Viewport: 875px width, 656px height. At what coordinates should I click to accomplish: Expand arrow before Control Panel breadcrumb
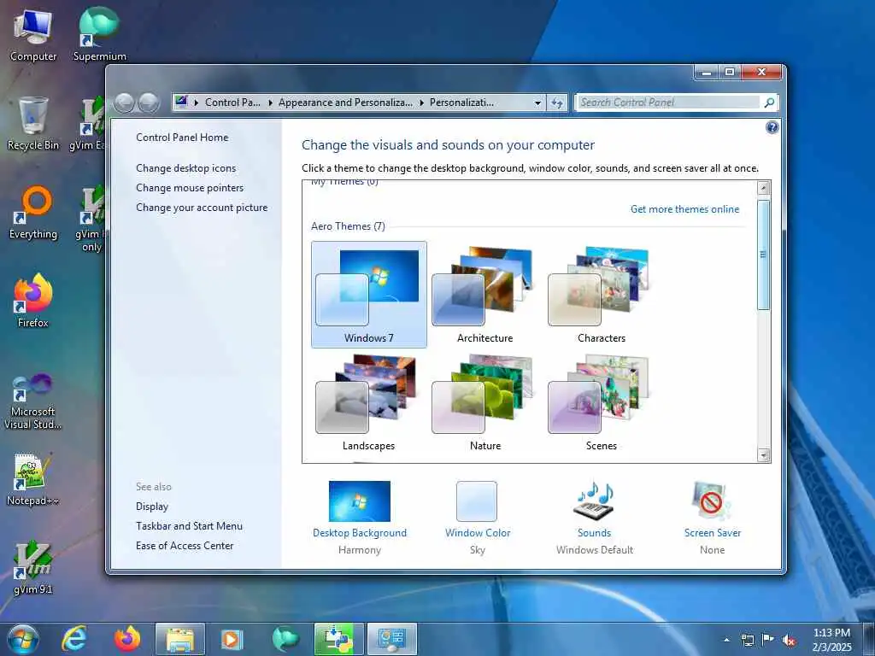pyautogui.click(x=196, y=102)
